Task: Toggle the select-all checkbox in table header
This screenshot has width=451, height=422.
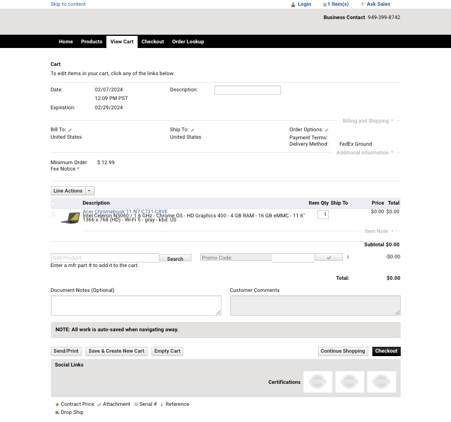Action: [x=53, y=203]
